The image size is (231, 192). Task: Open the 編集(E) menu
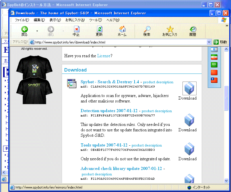tap(39, 20)
